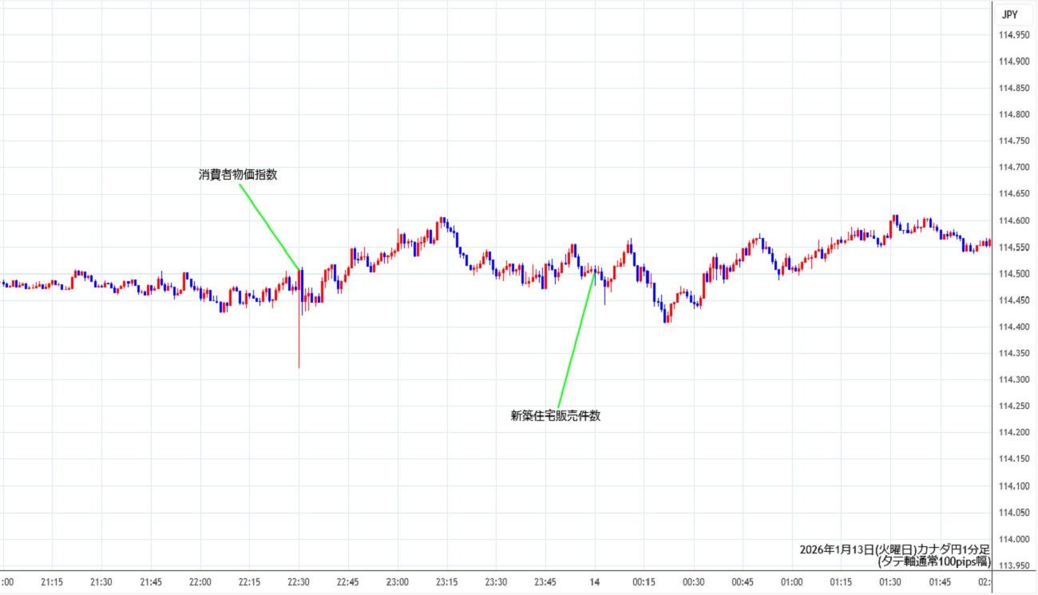Click the 22:30 time axis label
Viewport: 1038px width, 595px height.
point(299,582)
